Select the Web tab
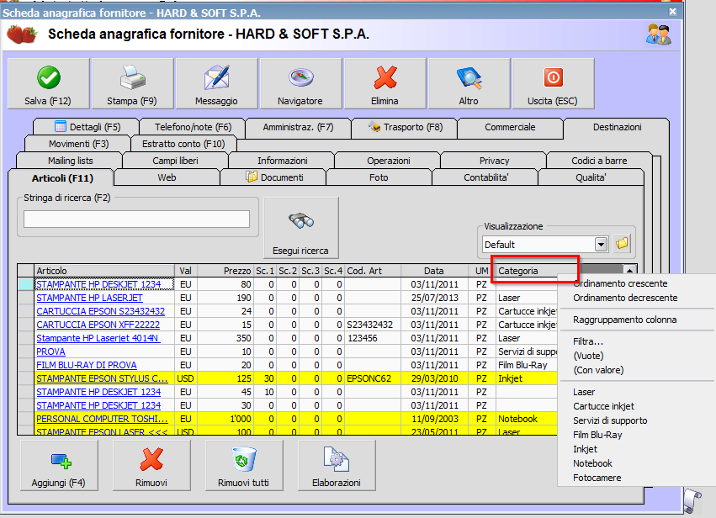 (x=167, y=177)
